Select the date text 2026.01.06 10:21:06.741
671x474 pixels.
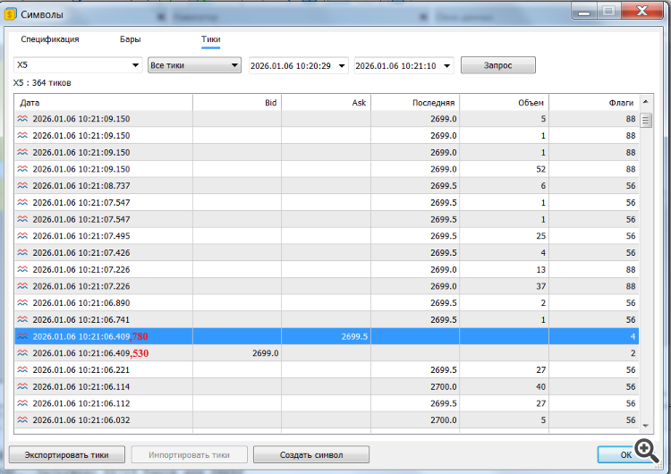tap(81, 319)
